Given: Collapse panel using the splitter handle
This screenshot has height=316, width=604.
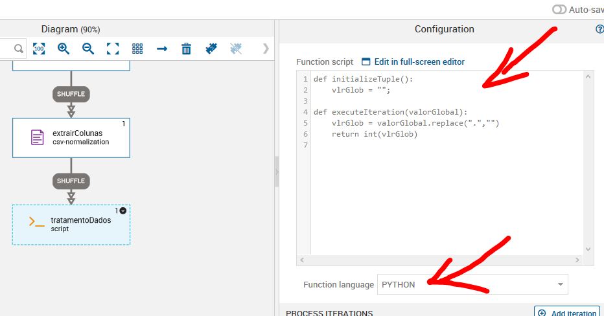Looking at the screenshot, I should 277,172.
